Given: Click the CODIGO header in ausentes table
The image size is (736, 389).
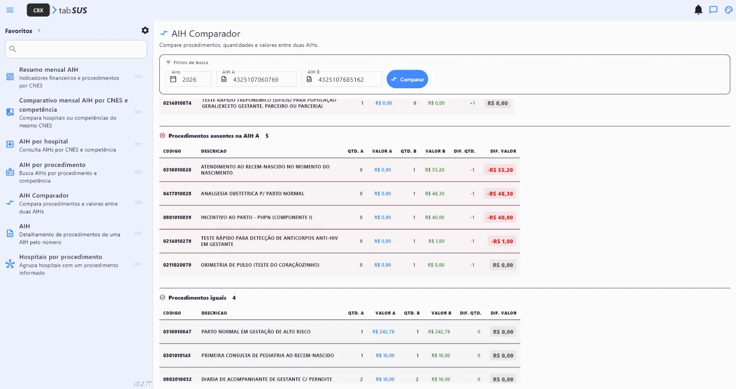Looking at the screenshot, I should pos(172,151).
